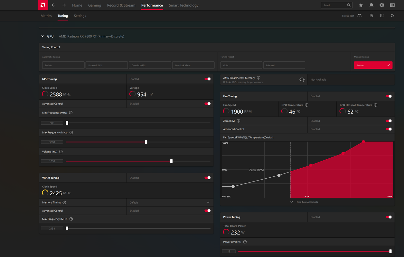Image resolution: width=404 pixels, height=257 pixels.
Task: Select Undervolt GPU automatic tuning
Action: click(x=107, y=65)
